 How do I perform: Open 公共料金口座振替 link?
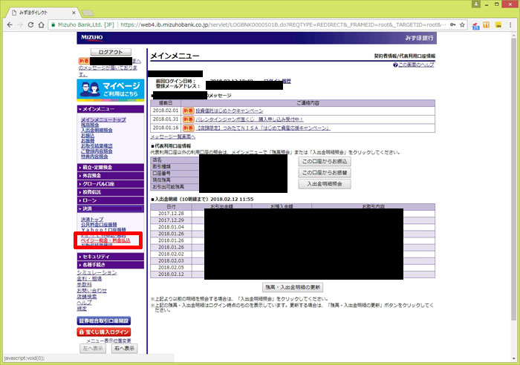99,225
